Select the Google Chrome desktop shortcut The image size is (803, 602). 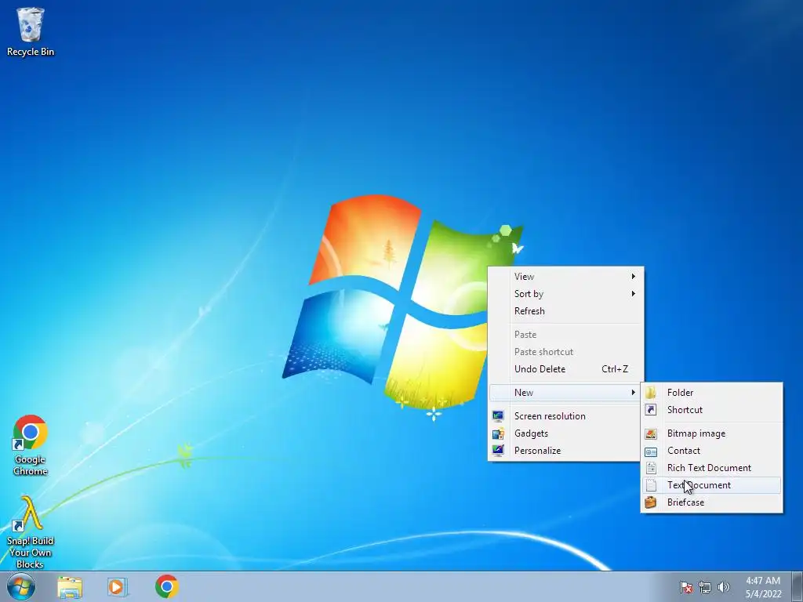(x=31, y=445)
